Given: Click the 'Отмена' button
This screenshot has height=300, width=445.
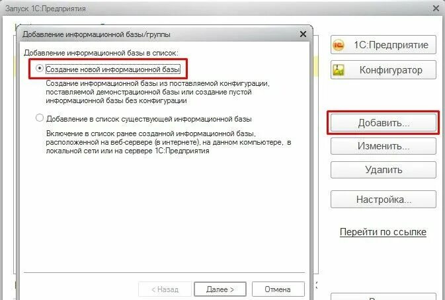Looking at the screenshot, I should click(278, 289).
